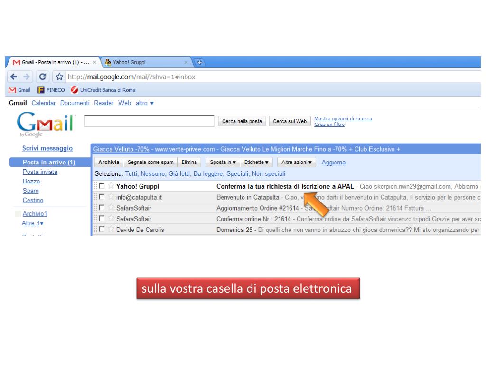486x365 pixels.
Task: Open Reader from the top navigation
Action: coord(104,103)
